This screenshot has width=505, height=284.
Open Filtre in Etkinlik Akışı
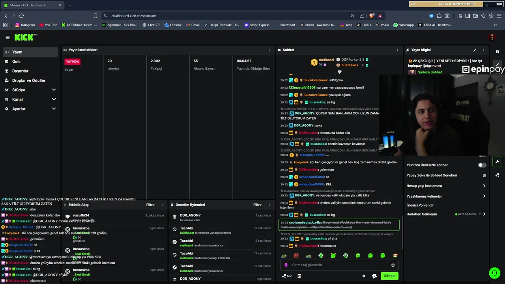pos(150,205)
